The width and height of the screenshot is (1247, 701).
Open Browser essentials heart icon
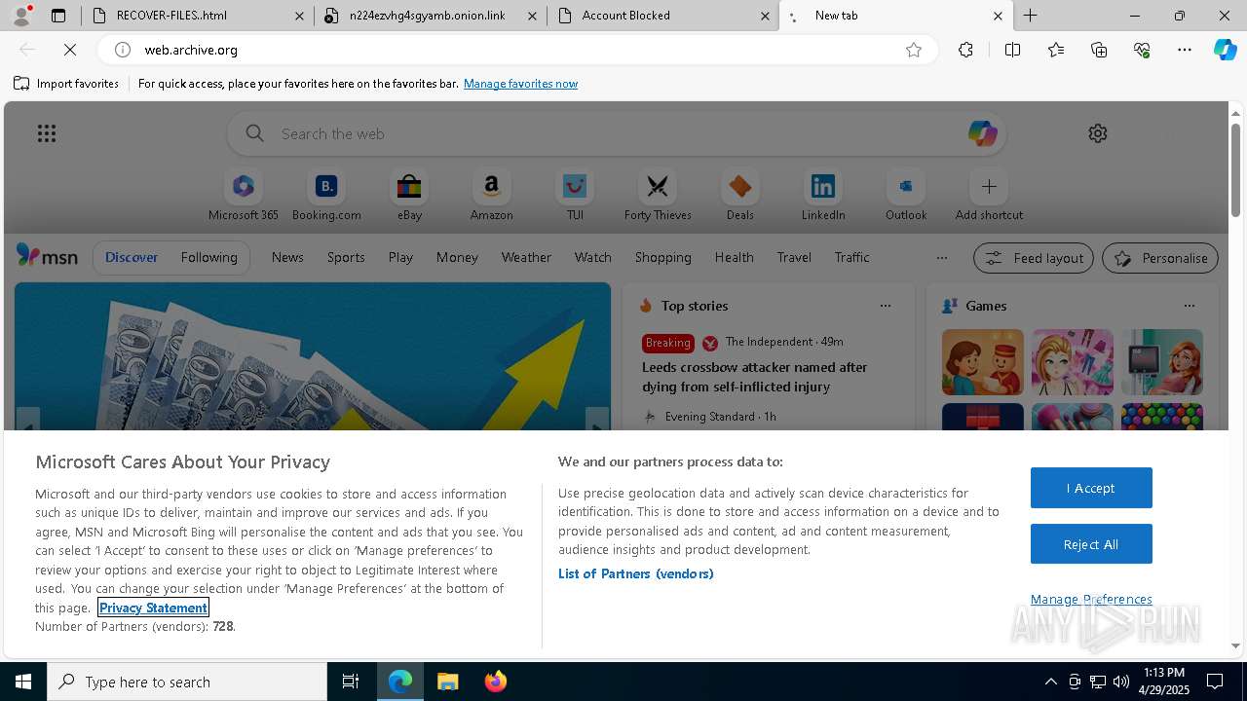[x=1142, y=50]
